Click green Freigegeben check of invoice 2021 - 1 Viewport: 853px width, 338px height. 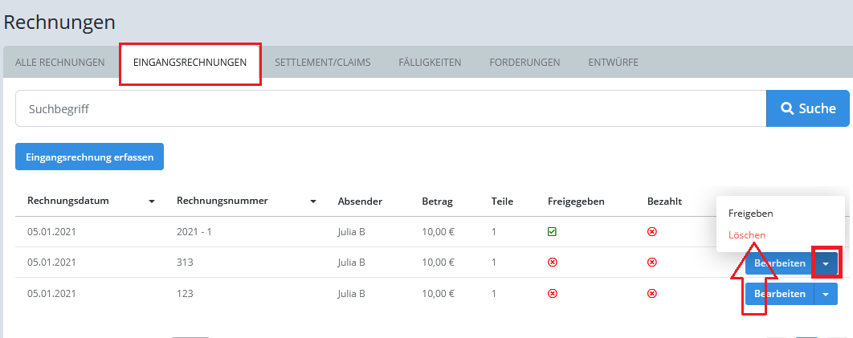coord(552,232)
